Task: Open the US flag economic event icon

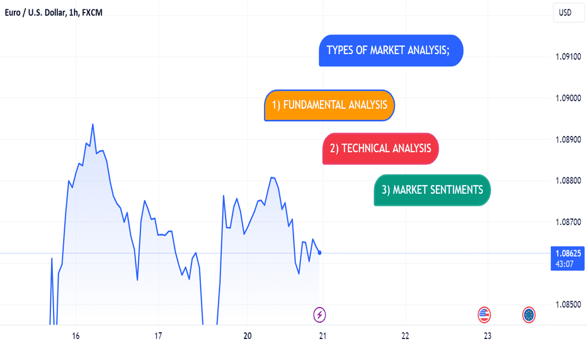Action: pyautogui.click(x=484, y=315)
